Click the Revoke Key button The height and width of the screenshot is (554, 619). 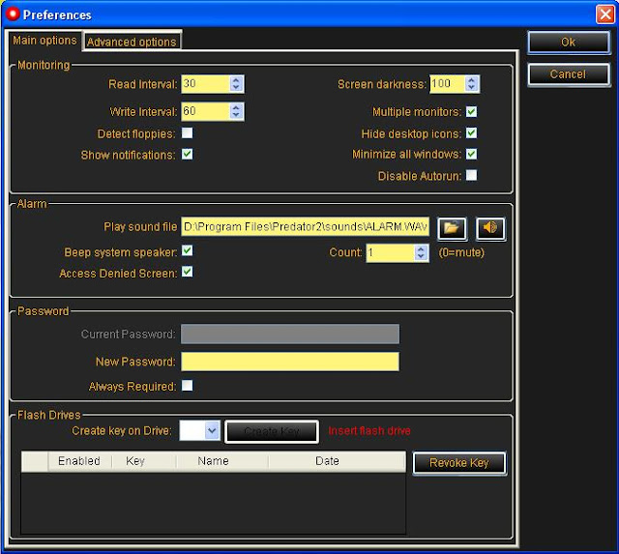click(459, 462)
